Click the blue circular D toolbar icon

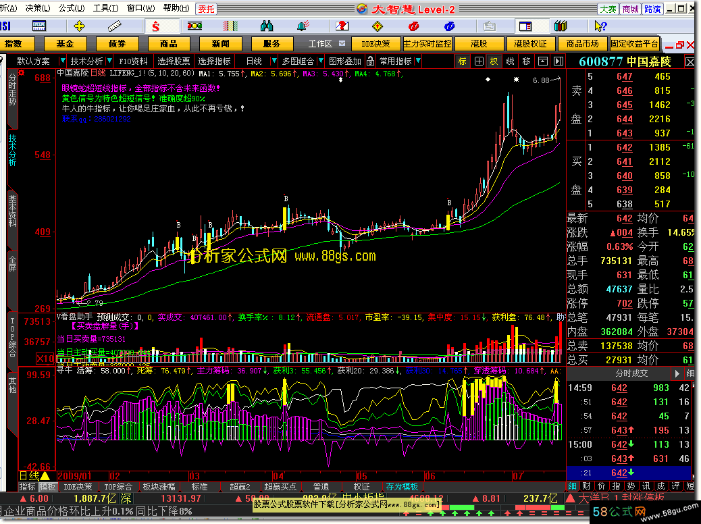pyautogui.click(x=449, y=26)
